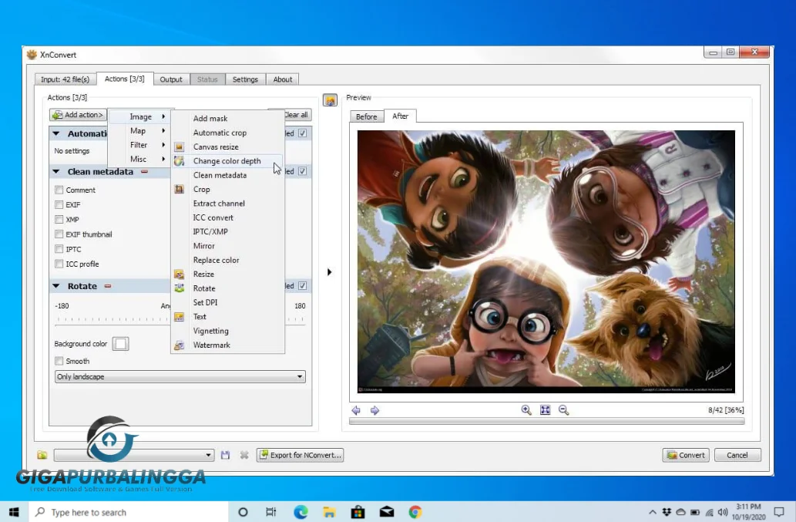Collapse the Automatic action section
The width and height of the screenshot is (796, 522).
(x=56, y=133)
